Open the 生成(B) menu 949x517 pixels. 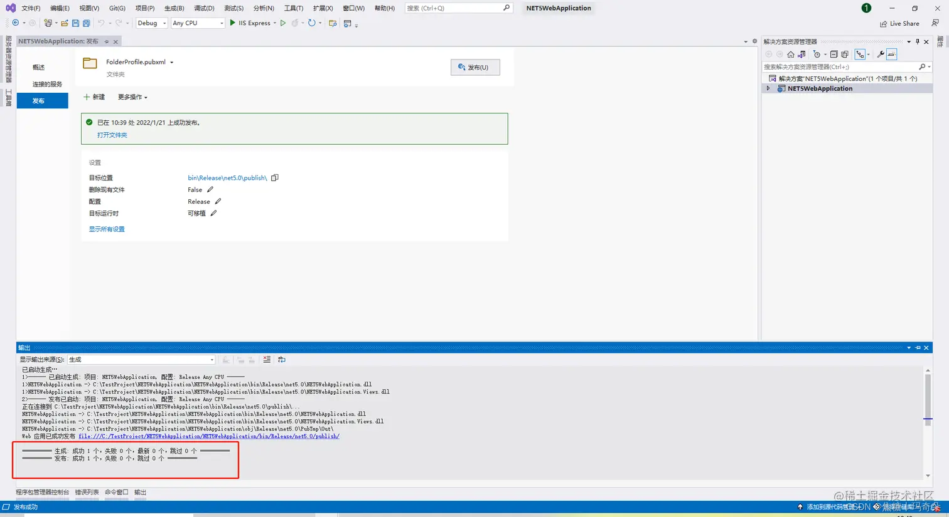174,8
